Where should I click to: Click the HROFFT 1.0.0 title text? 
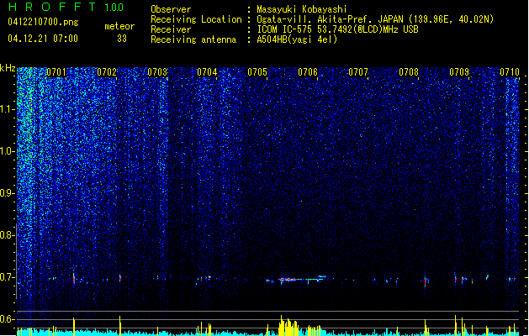click(66, 7)
